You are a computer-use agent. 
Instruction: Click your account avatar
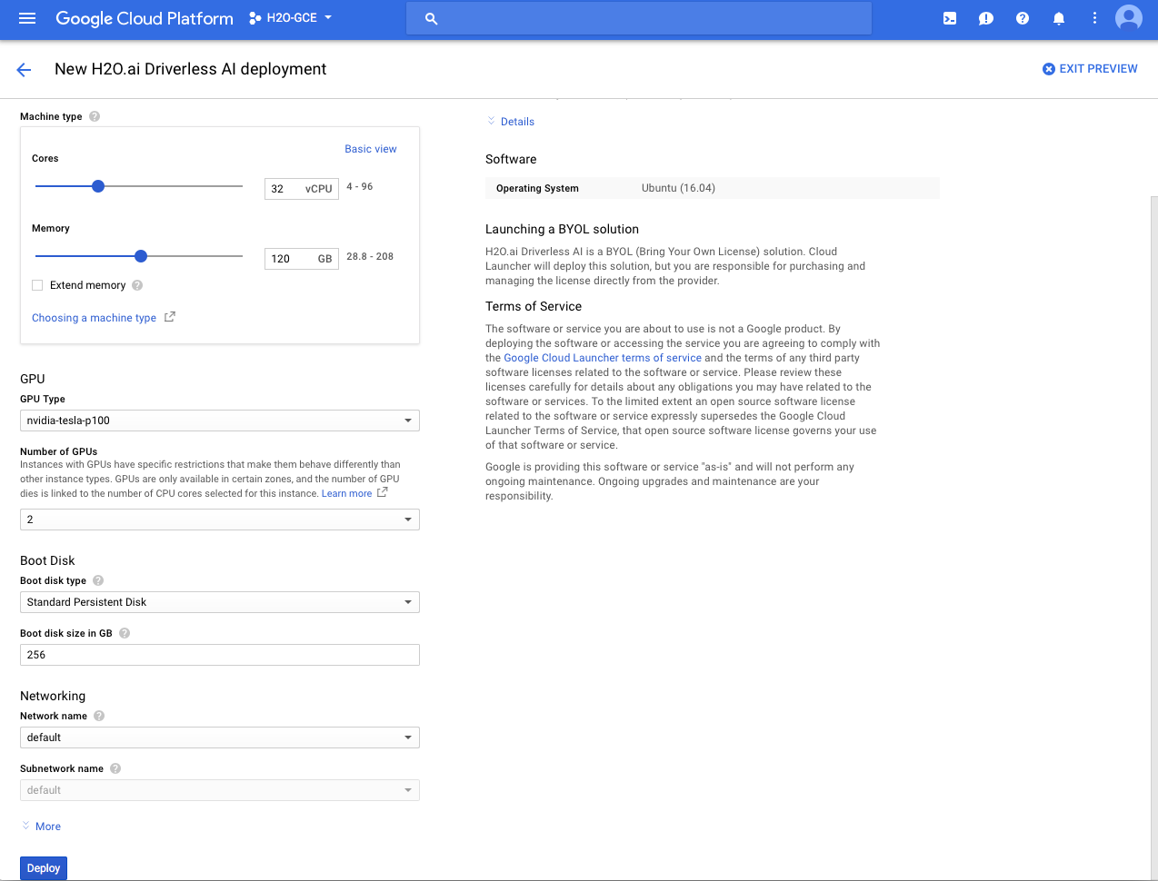coord(1128,17)
